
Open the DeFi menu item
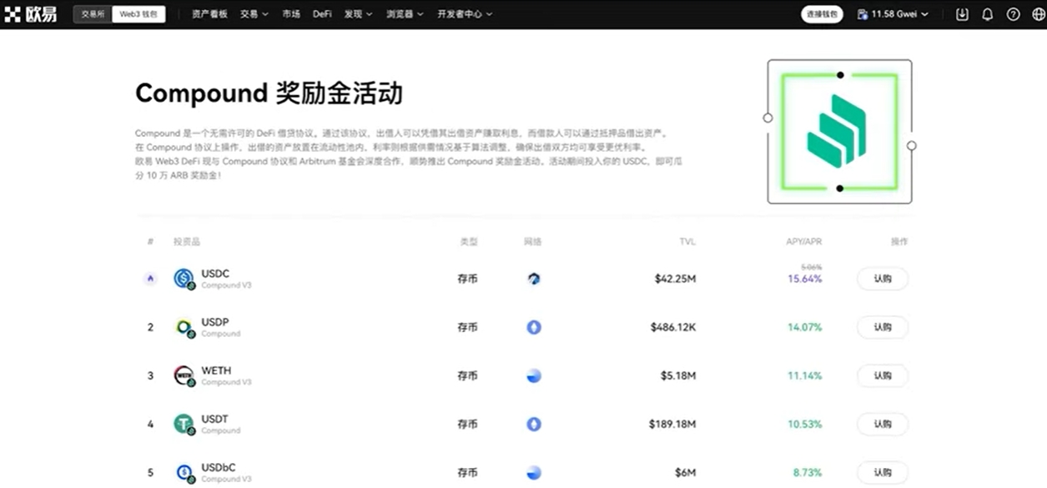tap(322, 14)
